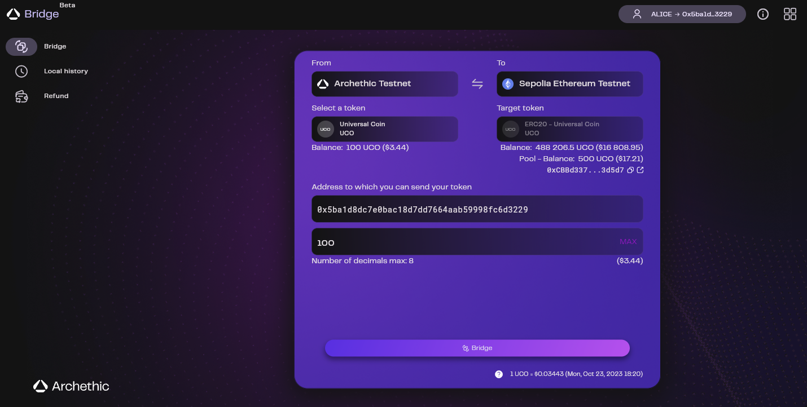Click the Archethic Bridge logo icon
The width and height of the screenshot is (807, 407).
pos(14,14)
